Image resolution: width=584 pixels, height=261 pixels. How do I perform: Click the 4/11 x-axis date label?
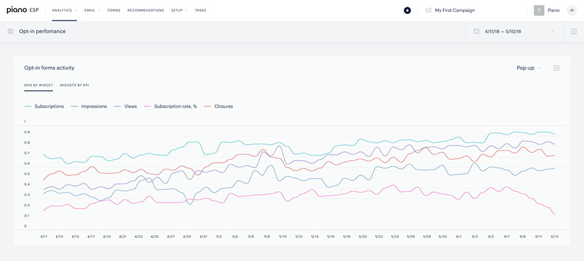(44, 236)
